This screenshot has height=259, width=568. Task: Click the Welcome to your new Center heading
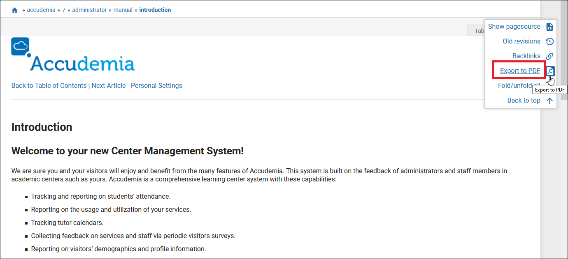tap(128, 151)
